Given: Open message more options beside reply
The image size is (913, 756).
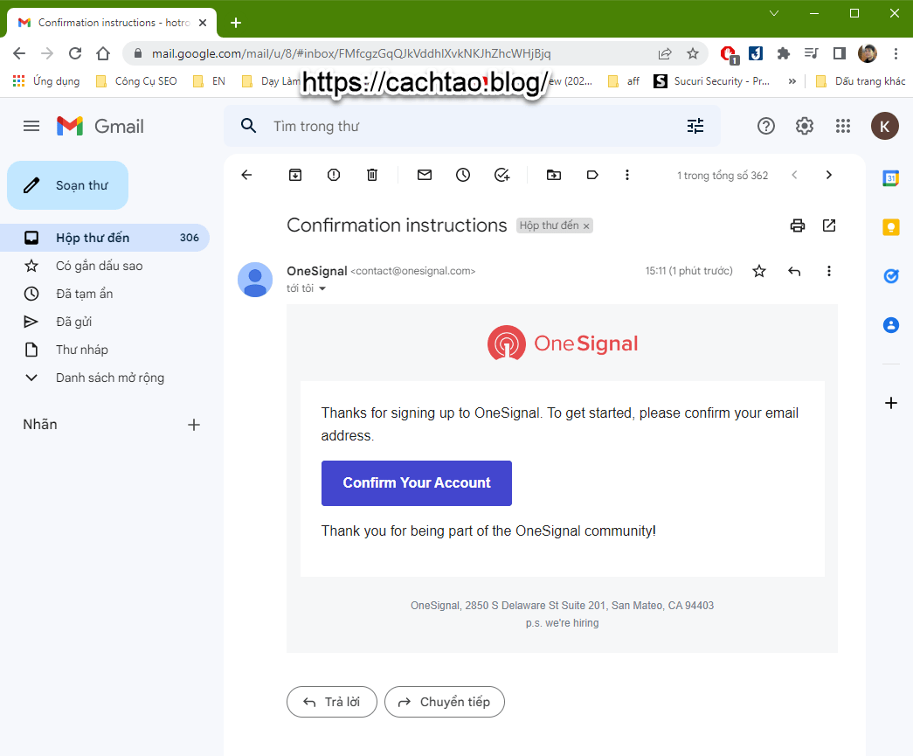Looking at the screenshot, I should point(829,271).
